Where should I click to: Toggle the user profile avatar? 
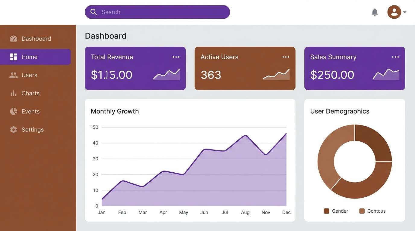pos(394,12)
